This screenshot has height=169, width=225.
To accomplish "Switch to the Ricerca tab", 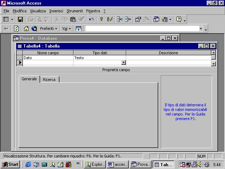I will click(x=49, y=80).
